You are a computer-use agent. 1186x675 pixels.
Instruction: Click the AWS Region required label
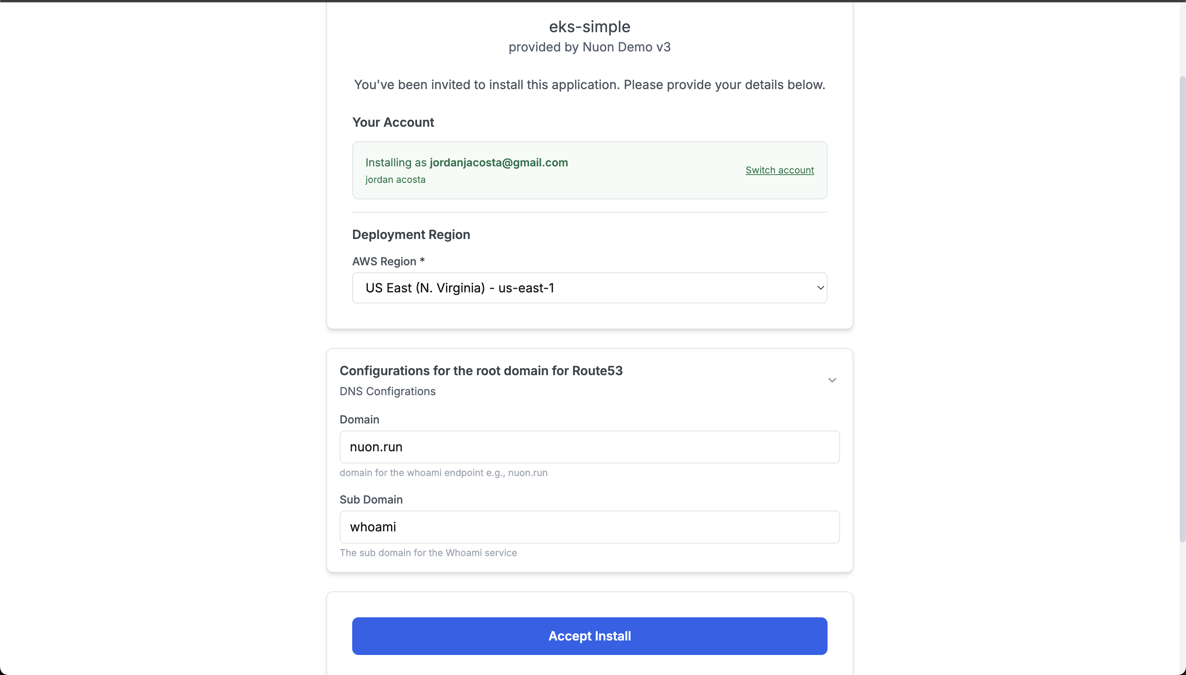coord(388,261)
